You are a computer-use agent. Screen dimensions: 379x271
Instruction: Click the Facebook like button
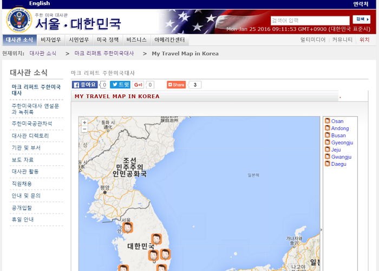[x=85, y=85]
